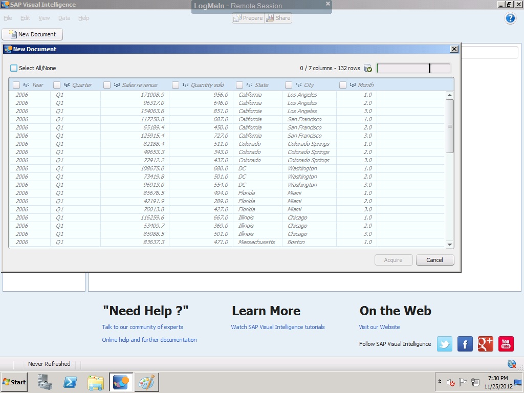Image resolution: width=524 pixels, height=393 pixels.
Task: Open Paint from the taskbar
Action: point(147,382)
